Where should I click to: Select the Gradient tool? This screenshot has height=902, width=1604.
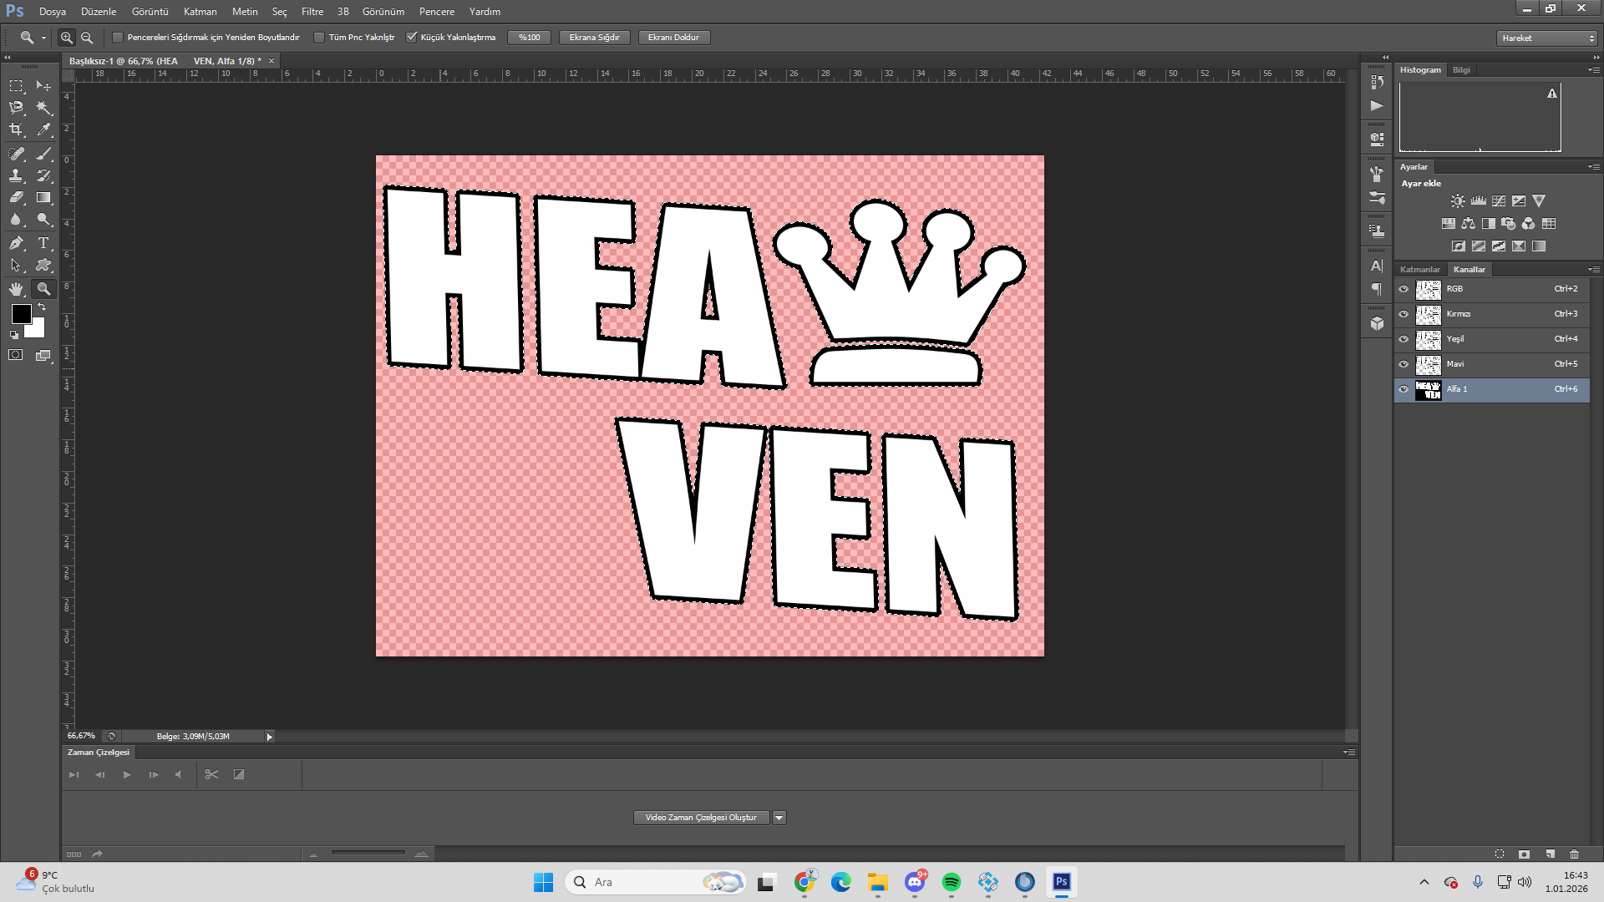[x=43, y=198]
